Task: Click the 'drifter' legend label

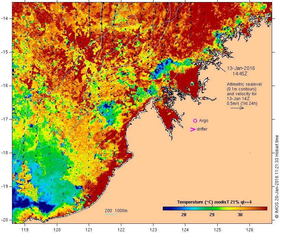Action: [202, 129]
